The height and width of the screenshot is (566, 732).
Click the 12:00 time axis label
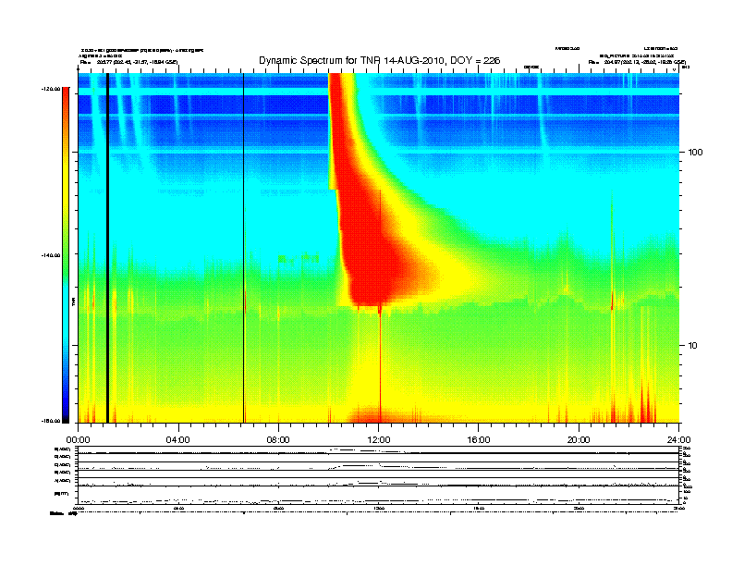coord(379,440)
